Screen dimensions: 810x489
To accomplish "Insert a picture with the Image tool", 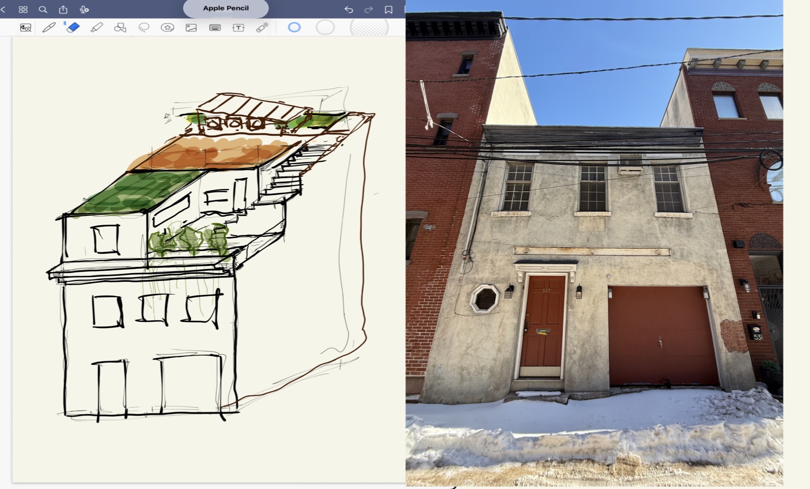I will [191, 28].
